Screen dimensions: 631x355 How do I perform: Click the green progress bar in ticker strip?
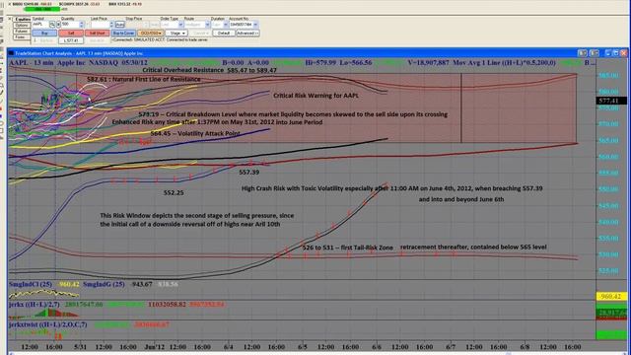pyautogui.click(x=42, y=9)
